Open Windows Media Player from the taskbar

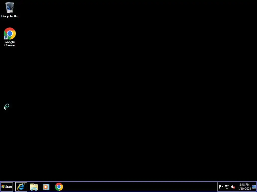point(46,187)
